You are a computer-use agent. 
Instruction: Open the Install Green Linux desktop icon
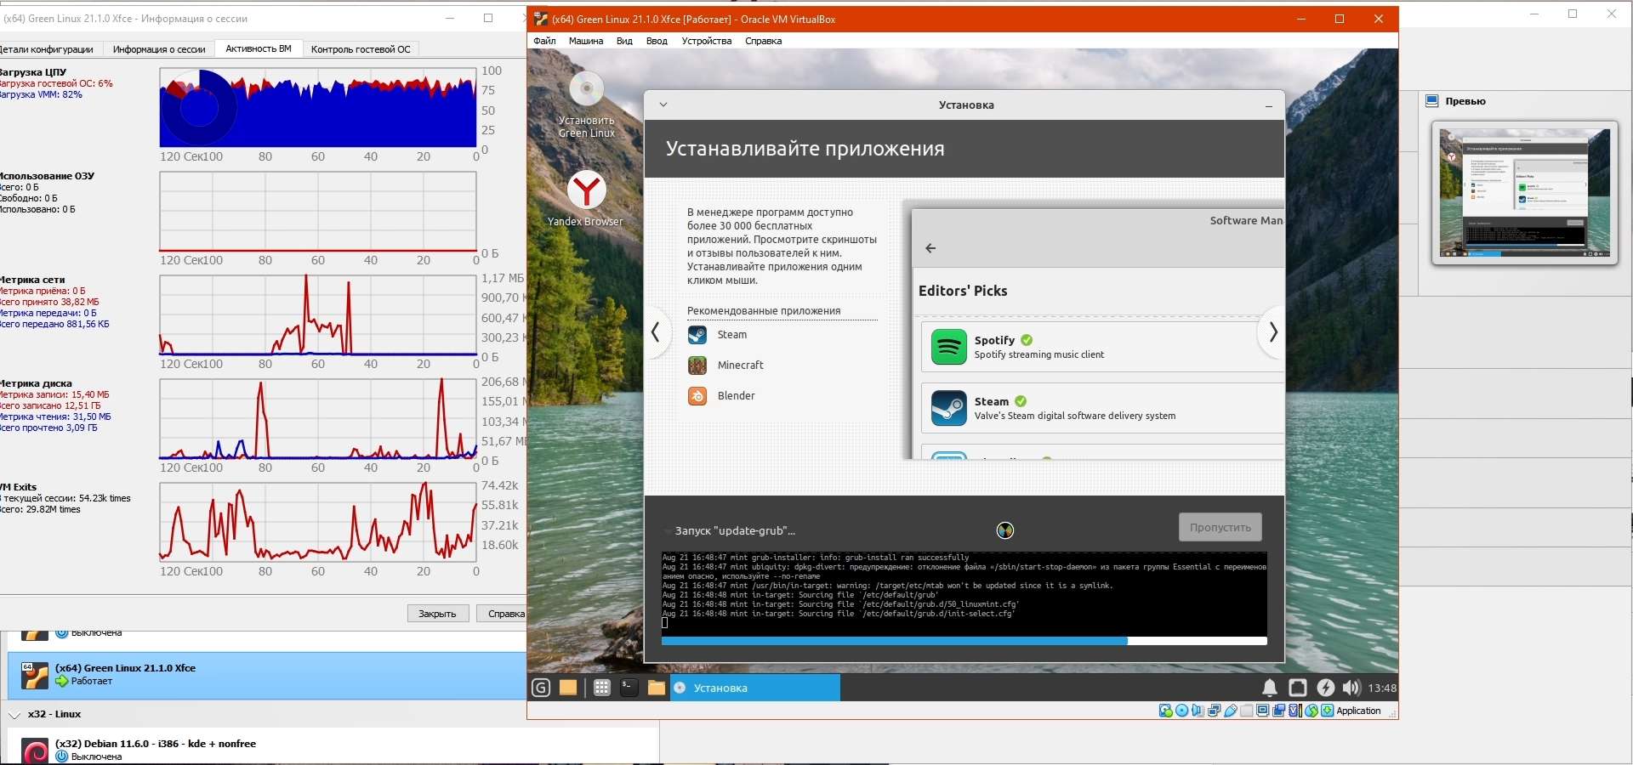[x=586, y=105]
